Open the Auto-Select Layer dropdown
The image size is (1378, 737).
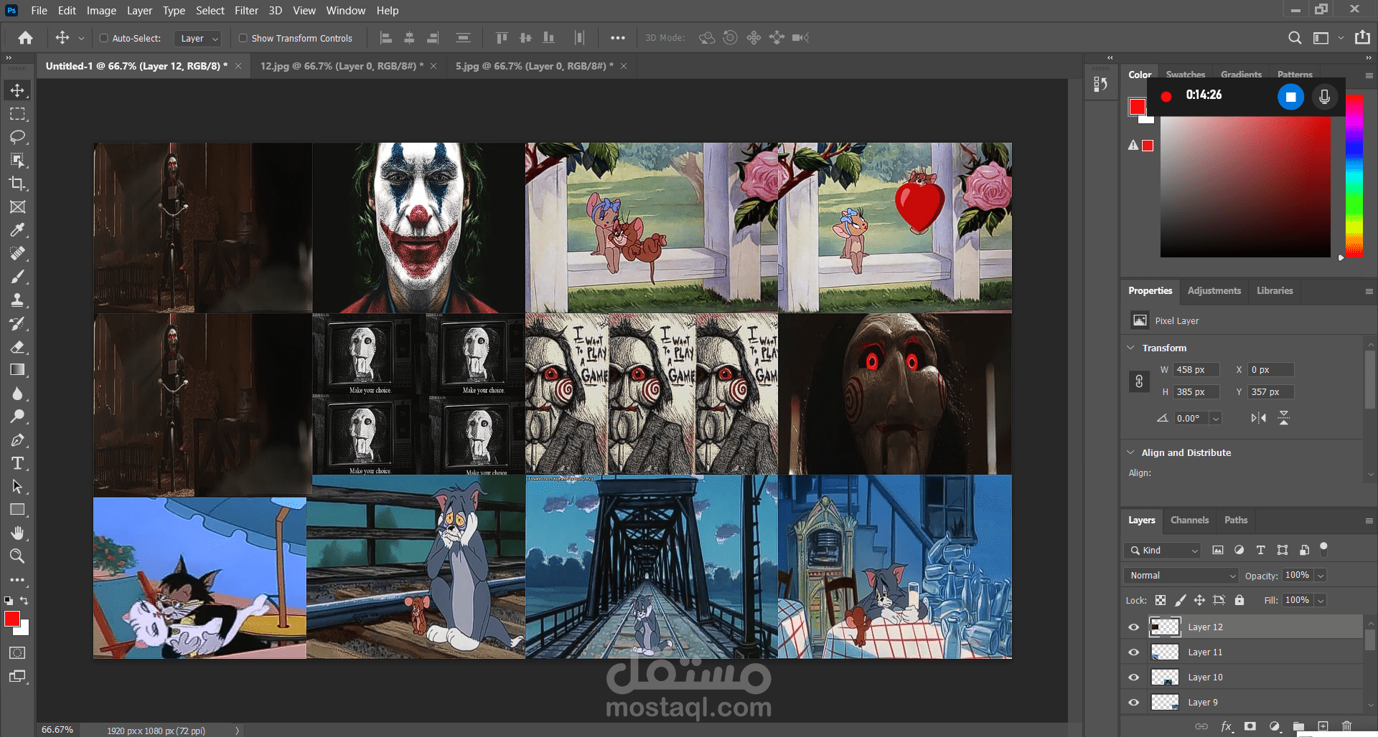point(198,38)
